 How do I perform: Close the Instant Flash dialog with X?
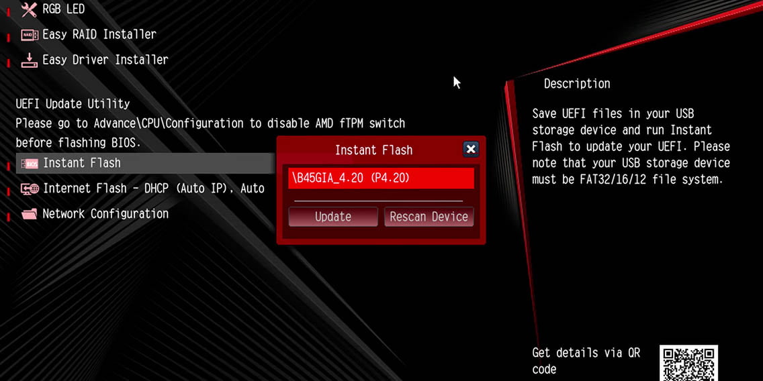coord(471,149)
